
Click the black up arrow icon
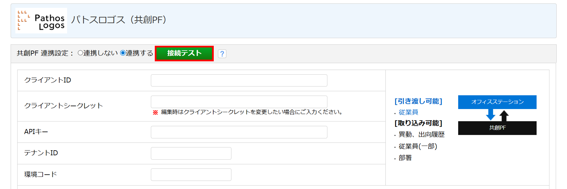point(504,115)
